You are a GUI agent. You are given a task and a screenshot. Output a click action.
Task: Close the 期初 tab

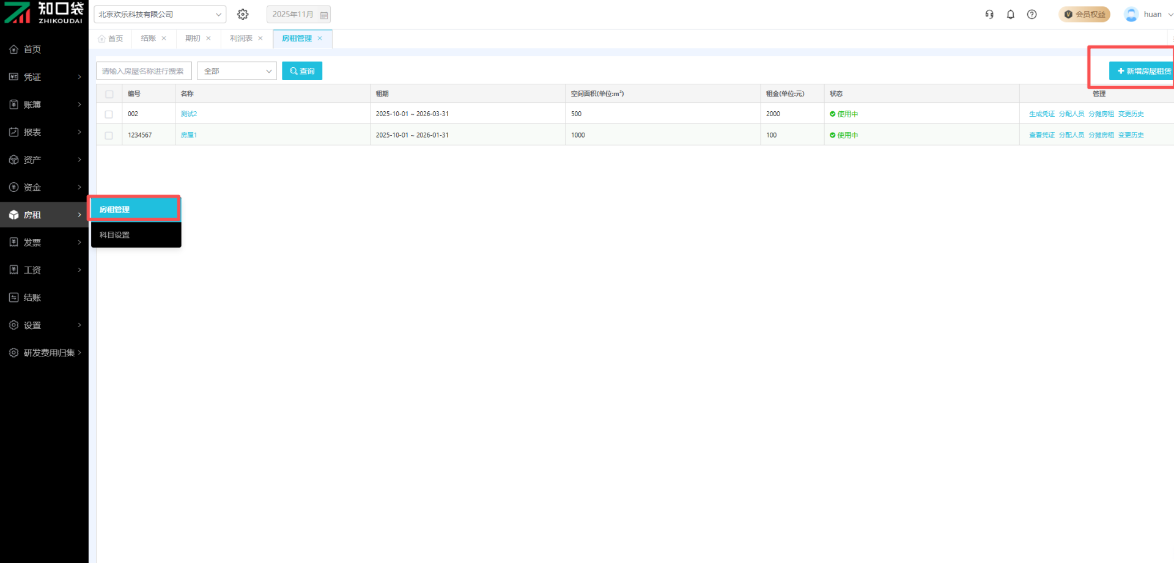[x=209, y=39]
